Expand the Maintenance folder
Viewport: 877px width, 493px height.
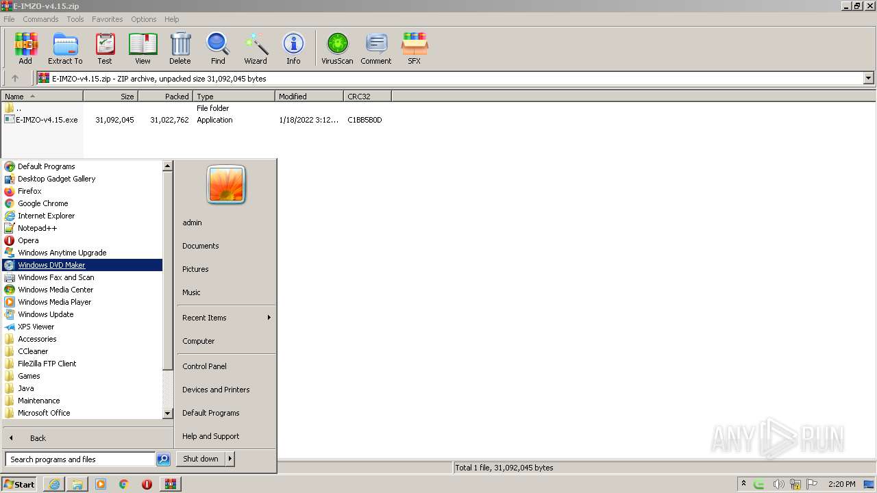(82, 401)
